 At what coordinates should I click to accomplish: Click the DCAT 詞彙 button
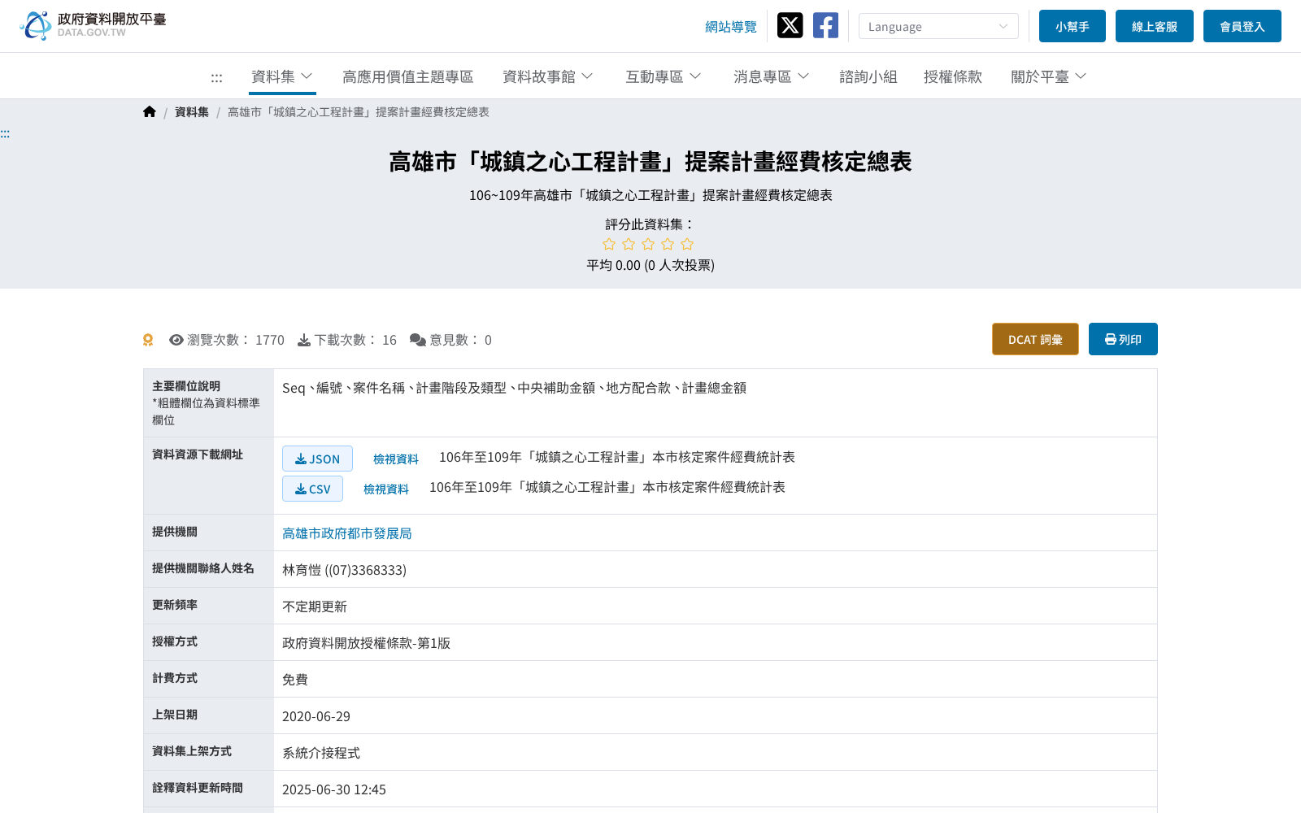[x=1035, y=339]
